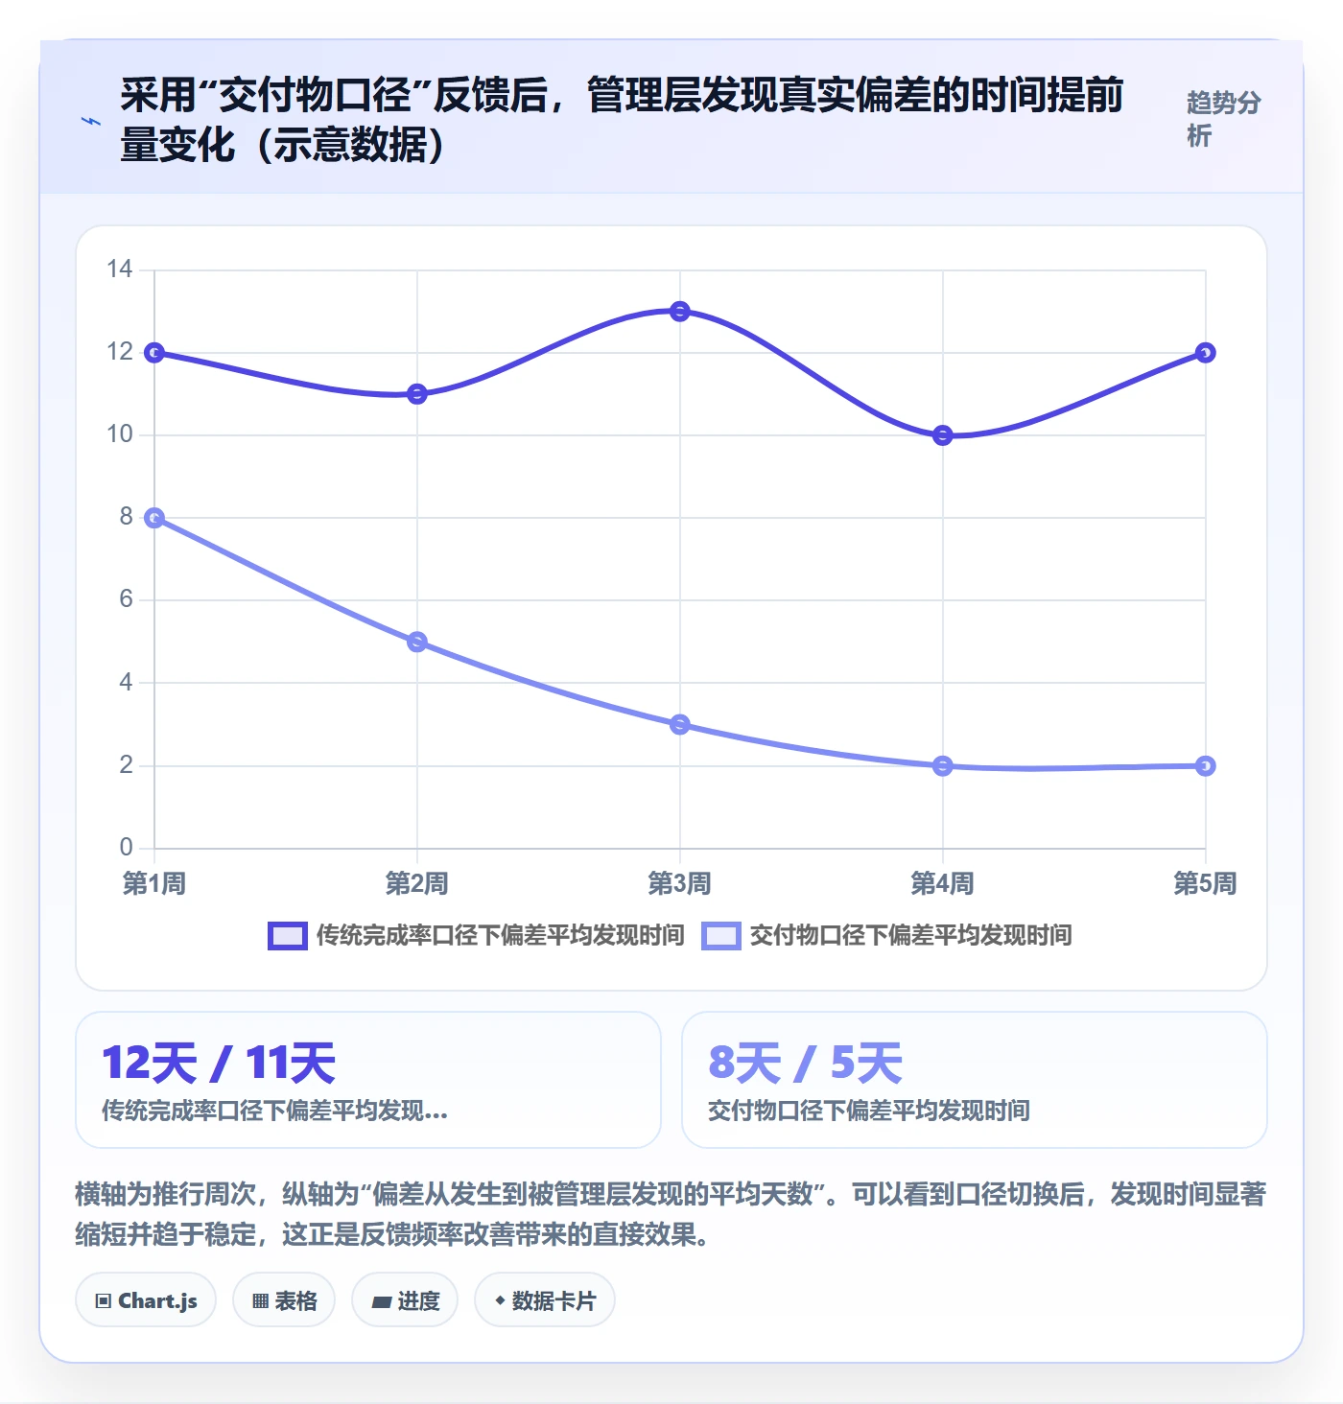
Task: Select the 表格 tag chip
Action: [284, 1300]
